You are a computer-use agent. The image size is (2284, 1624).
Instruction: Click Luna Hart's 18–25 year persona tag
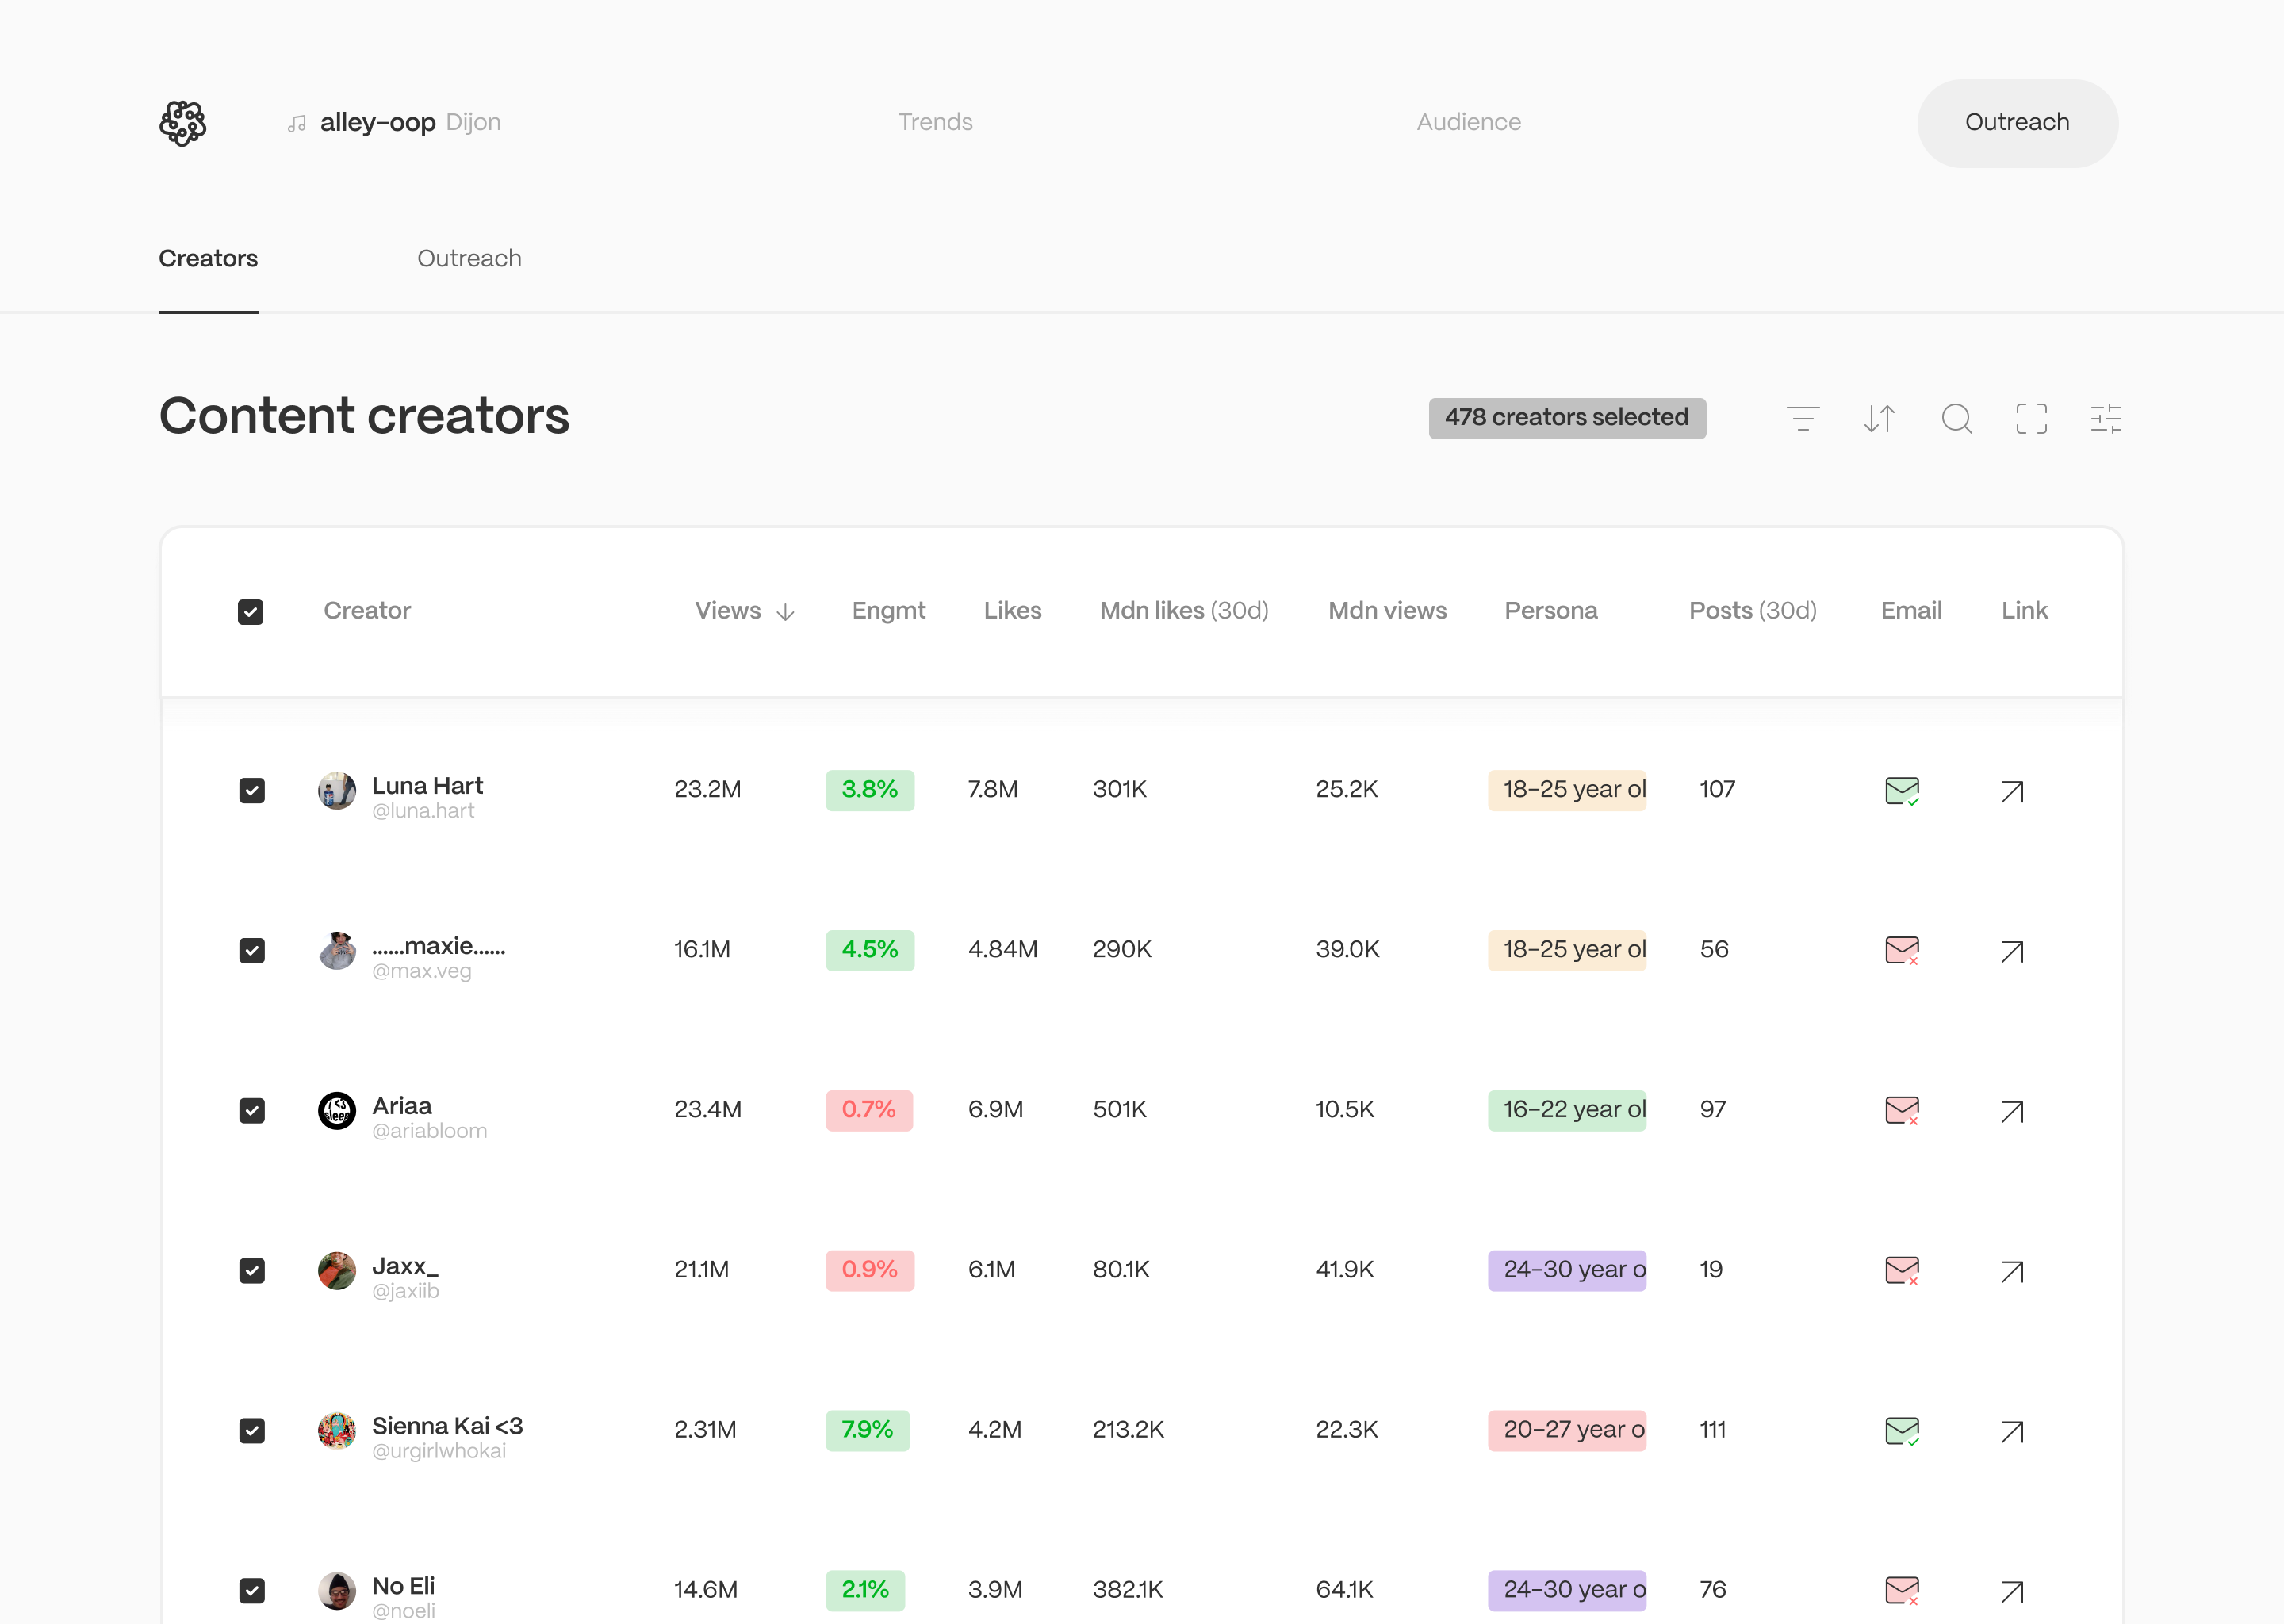point(1566,790)
